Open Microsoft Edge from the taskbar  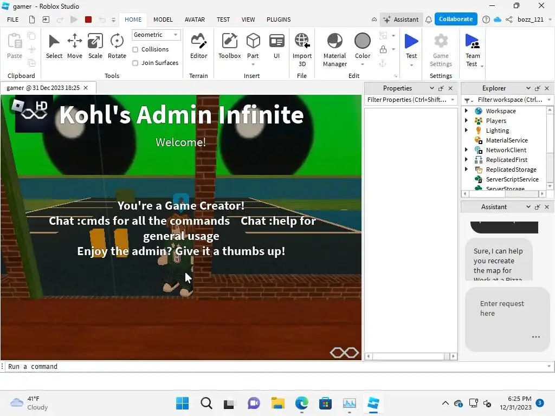(301, 403)
